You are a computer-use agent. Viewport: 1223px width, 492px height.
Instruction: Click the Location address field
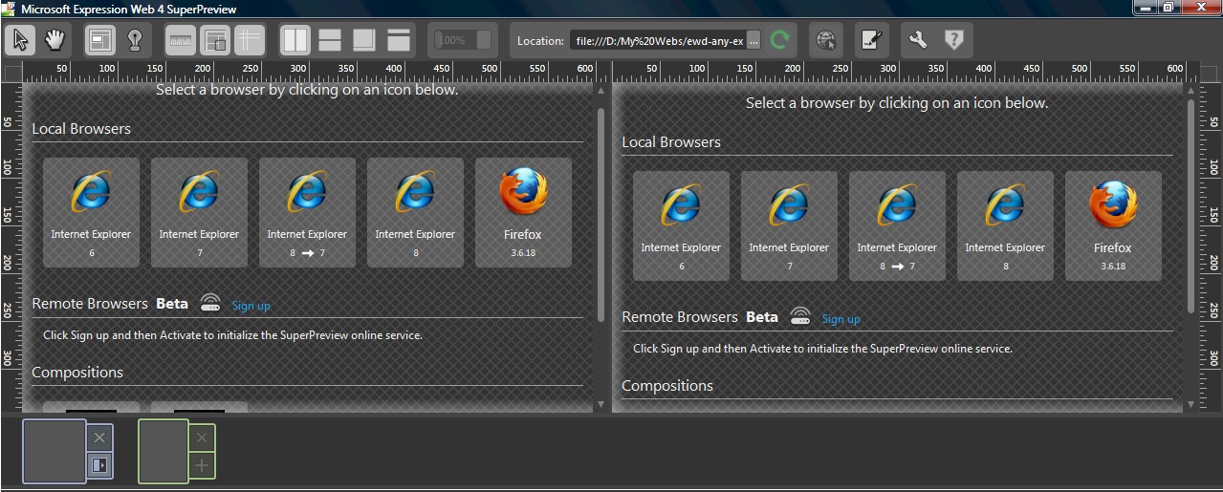tap(656, 41)
